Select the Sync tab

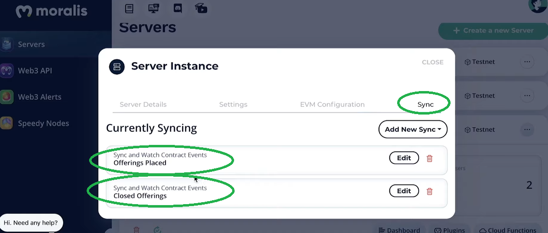pos(426,104)
